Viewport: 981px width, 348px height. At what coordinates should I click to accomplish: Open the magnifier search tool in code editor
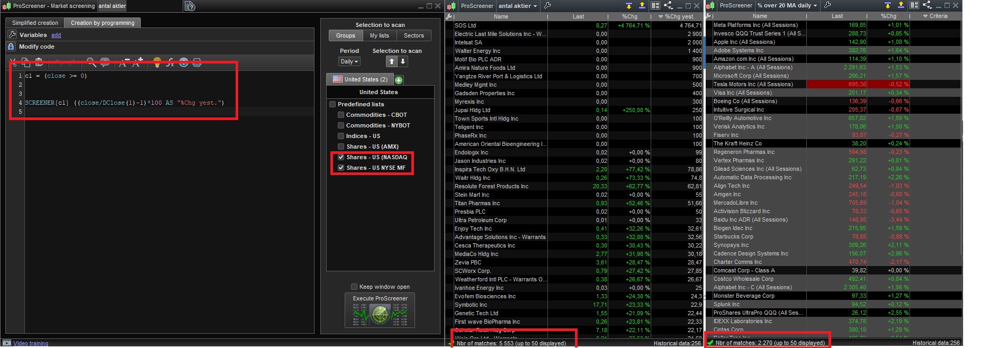92,62
